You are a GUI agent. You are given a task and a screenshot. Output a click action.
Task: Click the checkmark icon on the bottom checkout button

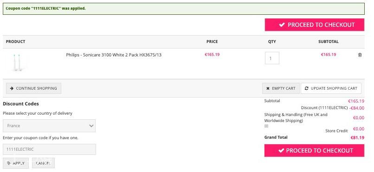click(x=282, y=150)
